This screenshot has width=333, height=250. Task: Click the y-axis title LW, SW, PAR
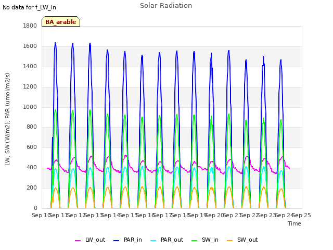click(7, 119)
